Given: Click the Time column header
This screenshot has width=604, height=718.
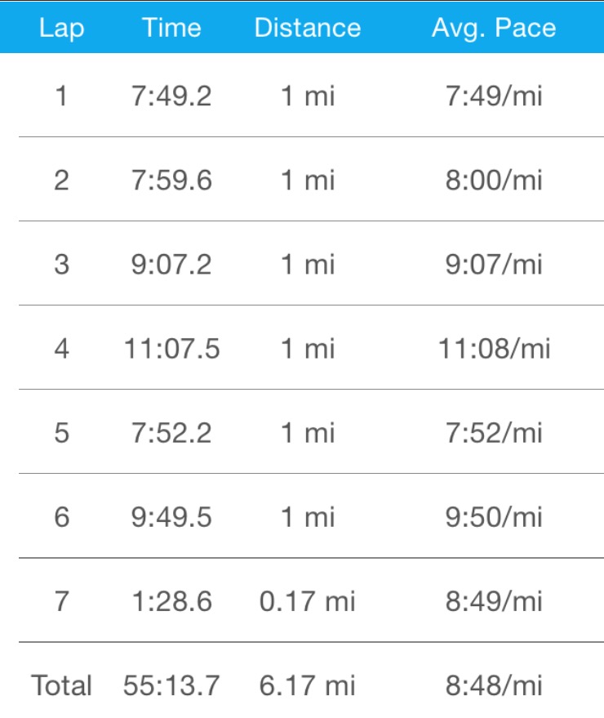Looking at the screenshot, I should [x=171, y=28].
